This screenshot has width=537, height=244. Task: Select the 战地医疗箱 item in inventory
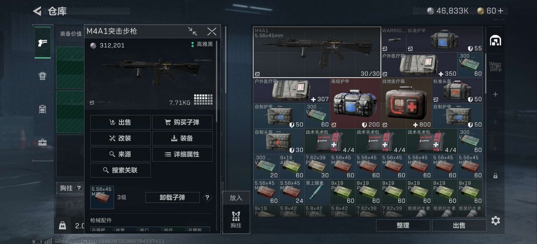click(x=407, y=103)
